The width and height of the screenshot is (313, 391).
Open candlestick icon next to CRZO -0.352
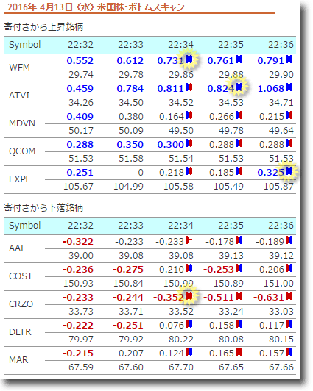pos(189,296)
